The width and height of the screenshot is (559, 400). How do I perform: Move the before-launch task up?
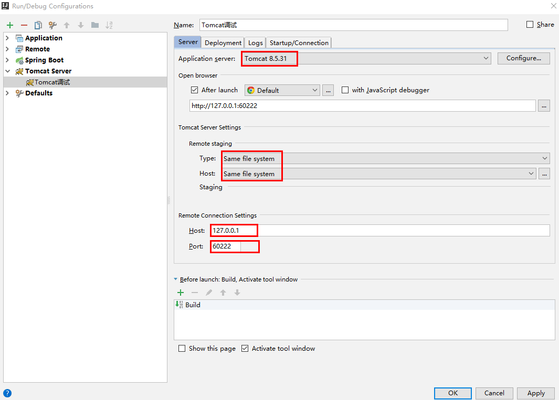pyautogui.click(x=223, y=293)
